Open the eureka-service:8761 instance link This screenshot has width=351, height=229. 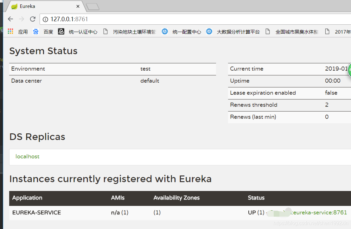click(320, 213)
